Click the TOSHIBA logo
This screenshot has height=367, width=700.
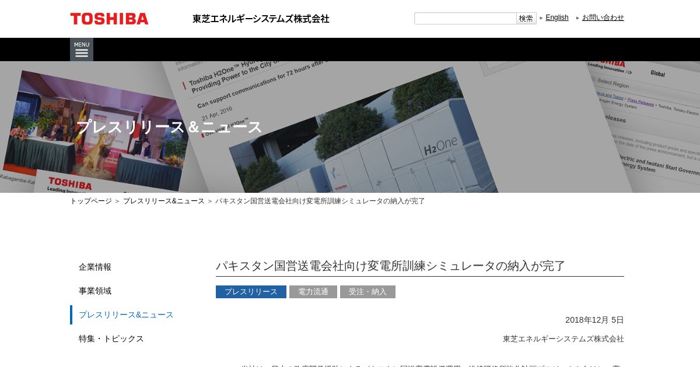[x=109, y=19]
